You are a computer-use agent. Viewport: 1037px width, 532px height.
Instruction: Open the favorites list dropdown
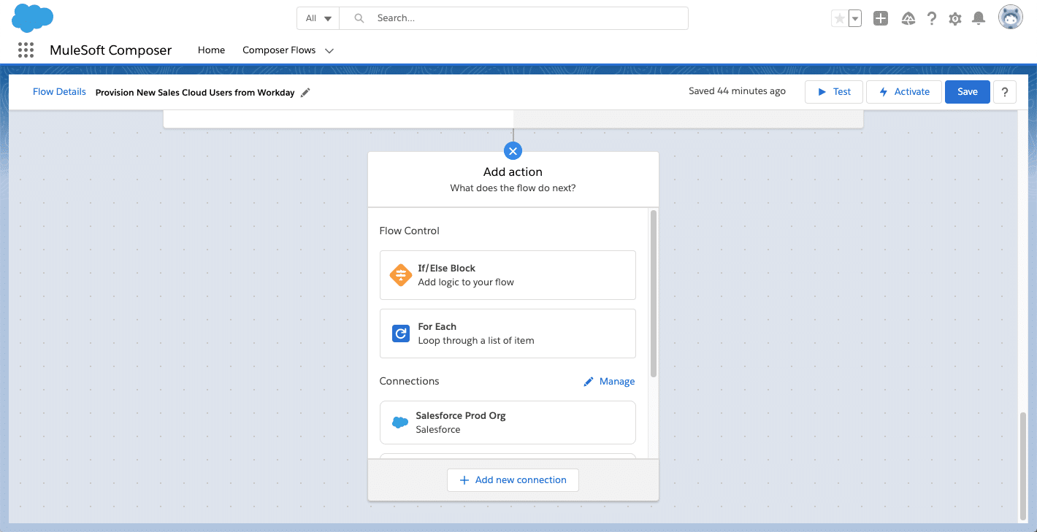click(854, 18)
